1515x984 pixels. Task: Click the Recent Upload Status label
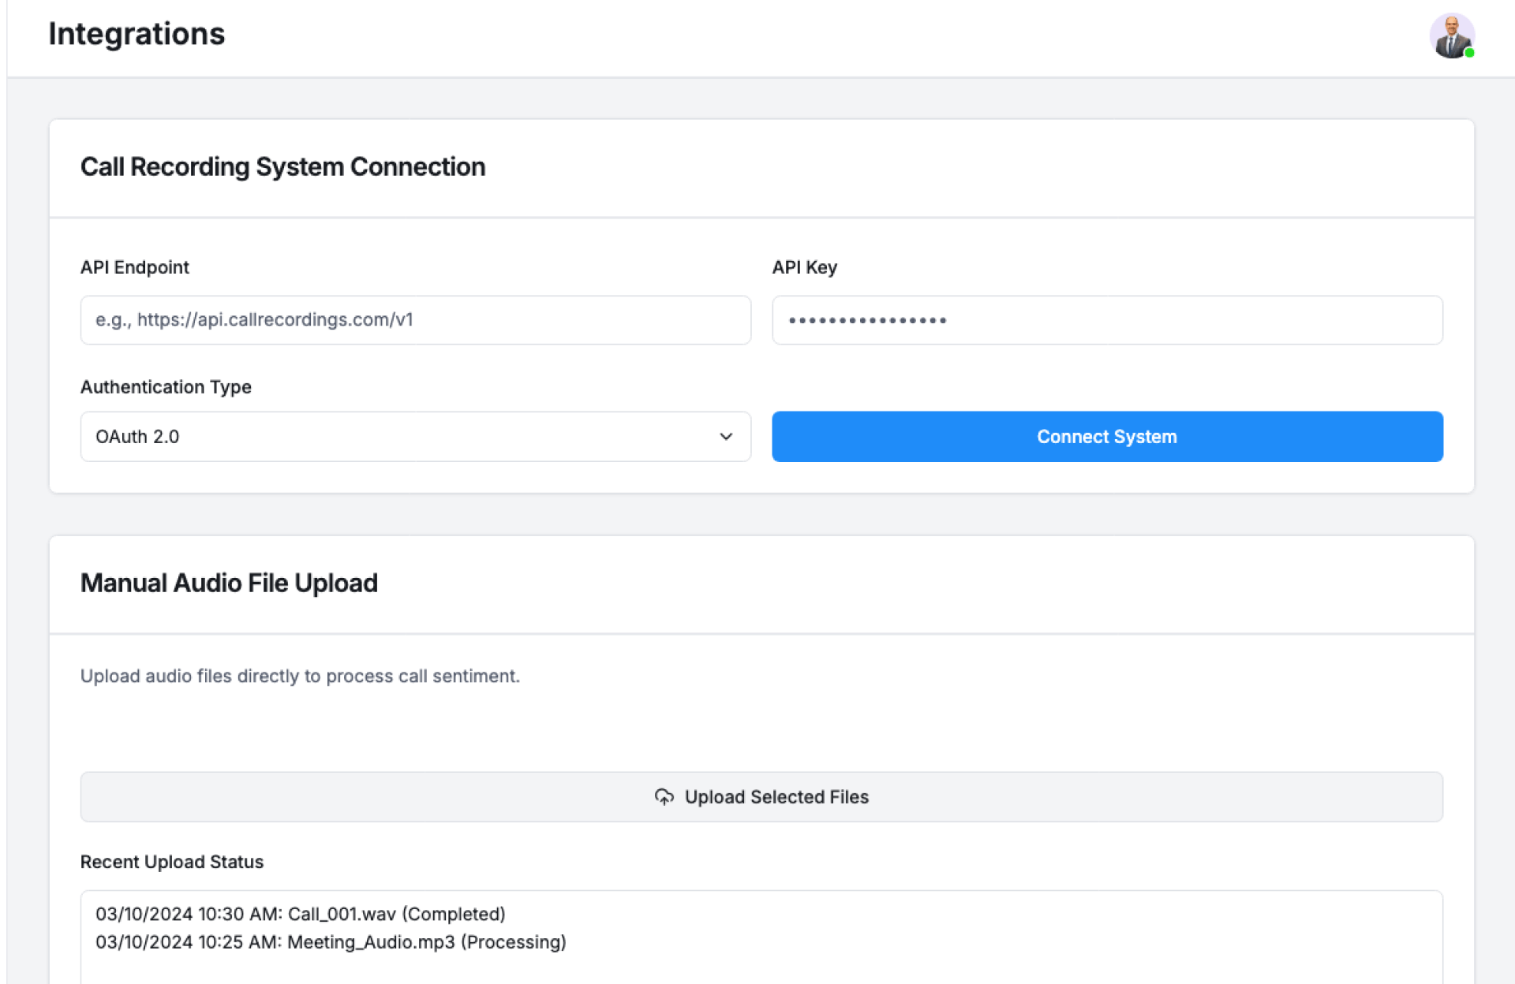coord(171,862)
